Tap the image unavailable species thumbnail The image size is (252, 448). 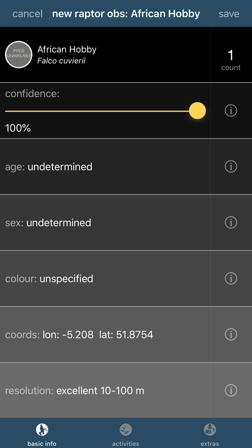18,55
